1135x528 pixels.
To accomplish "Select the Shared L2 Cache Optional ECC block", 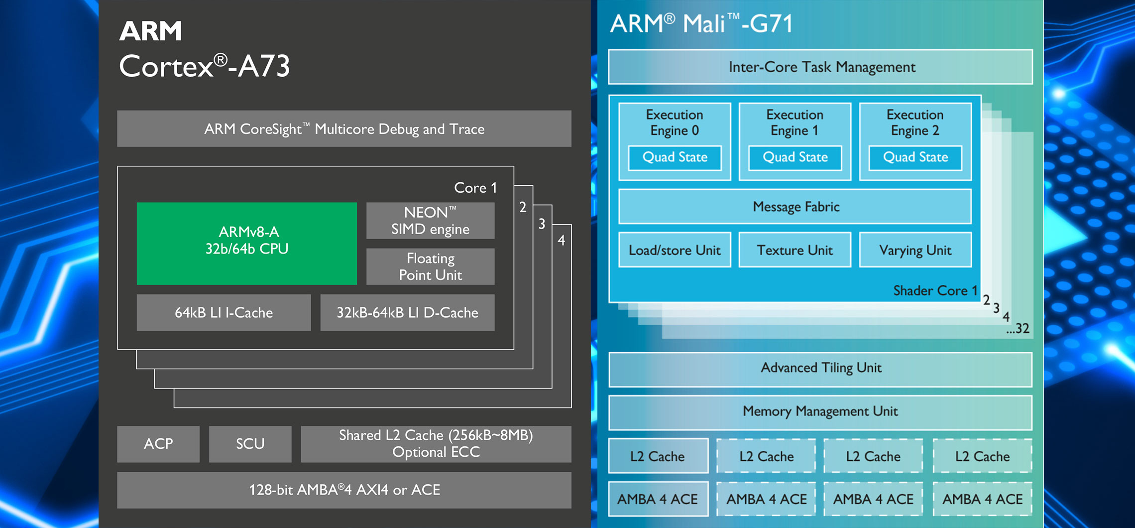I will pos(436,444).
